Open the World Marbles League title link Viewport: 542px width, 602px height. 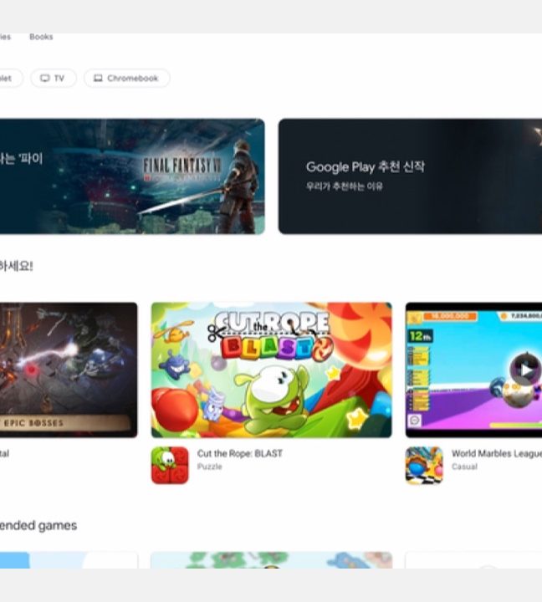497,453
